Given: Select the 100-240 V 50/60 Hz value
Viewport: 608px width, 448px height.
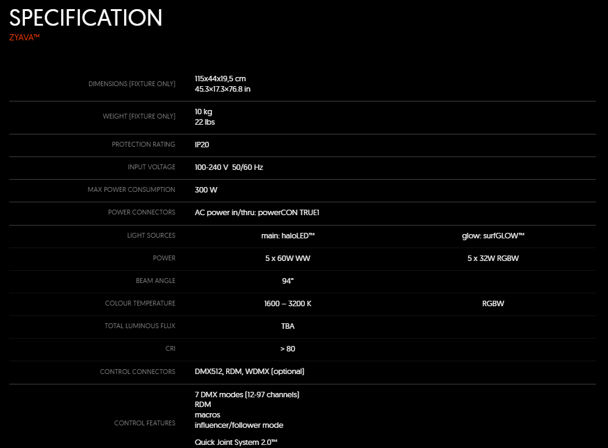Looking at the screenshot, I should coord(229,167).
